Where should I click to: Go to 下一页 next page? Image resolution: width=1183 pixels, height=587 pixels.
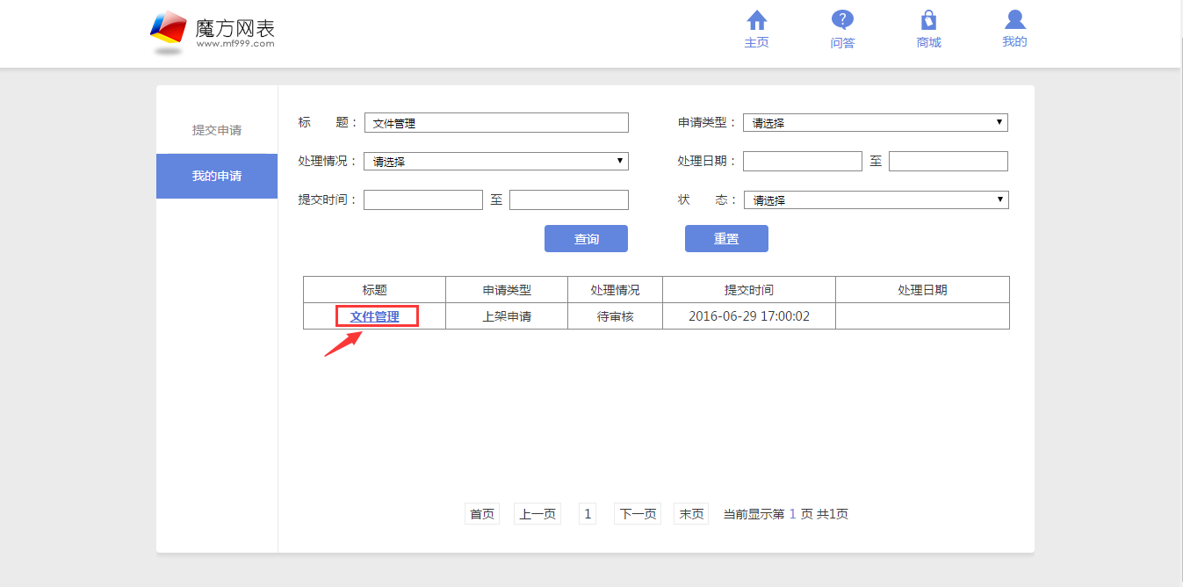[638, 514]
